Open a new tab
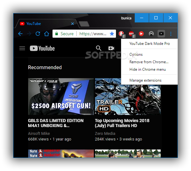Screen dimensions: 191x171 84,24
